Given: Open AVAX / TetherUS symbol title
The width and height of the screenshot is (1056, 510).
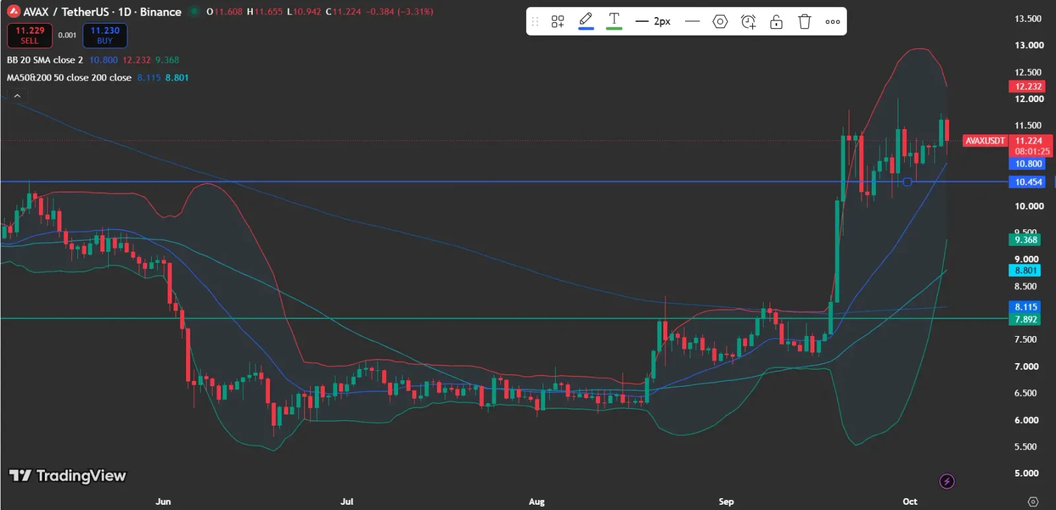Looking at the screenshot, I should click(102, 12).
